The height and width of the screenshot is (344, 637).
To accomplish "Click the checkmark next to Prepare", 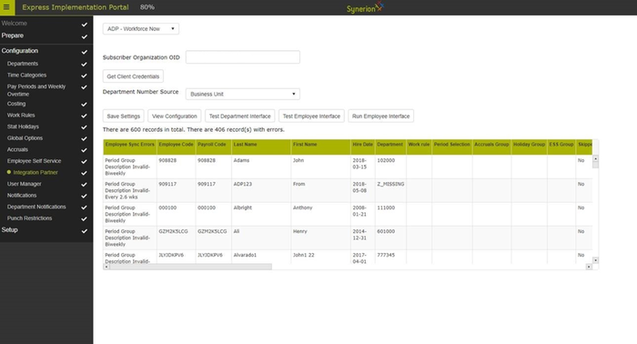I will (x=84, y=36).
